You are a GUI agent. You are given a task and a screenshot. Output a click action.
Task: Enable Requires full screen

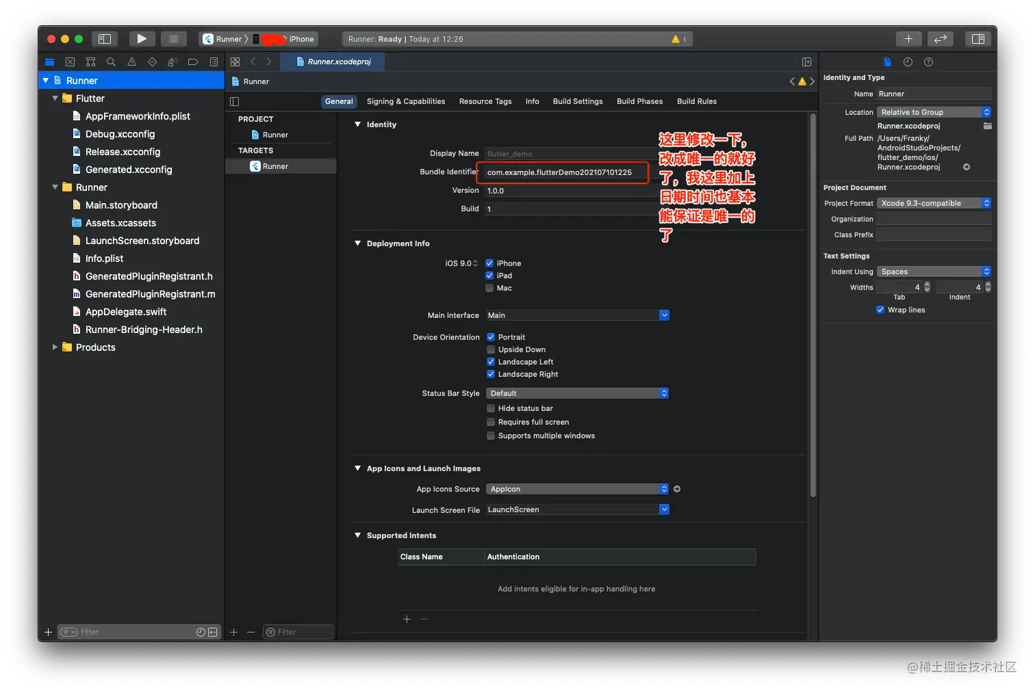[x=491, y=422]
